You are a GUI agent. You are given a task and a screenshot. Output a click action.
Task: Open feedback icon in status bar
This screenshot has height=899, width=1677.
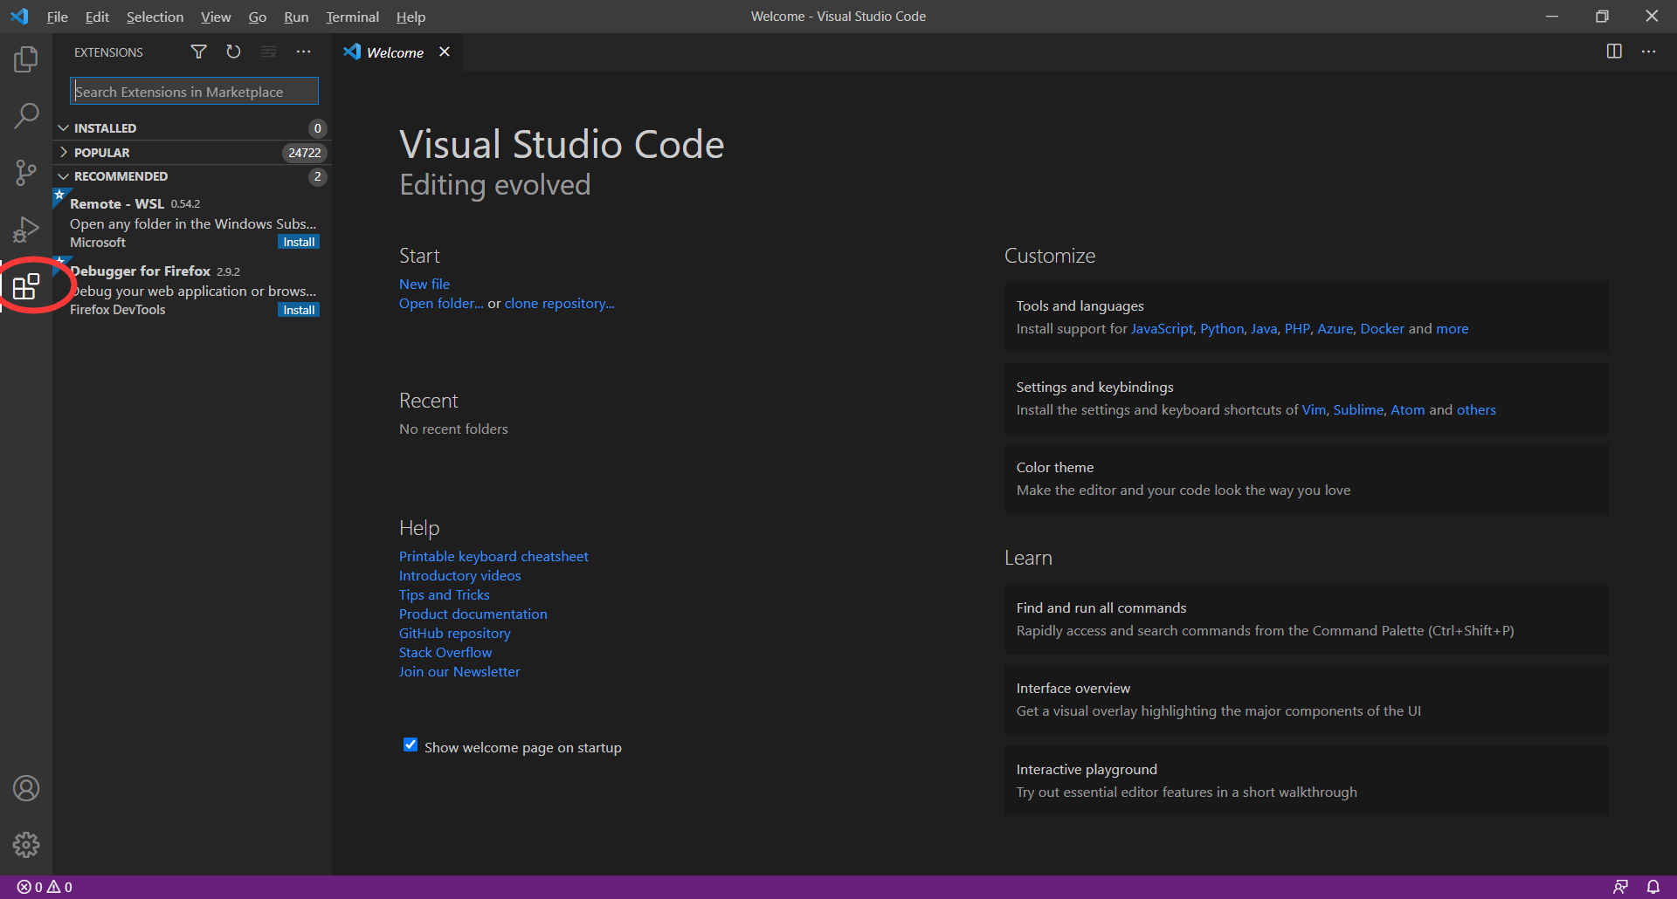click(1620, 887)
